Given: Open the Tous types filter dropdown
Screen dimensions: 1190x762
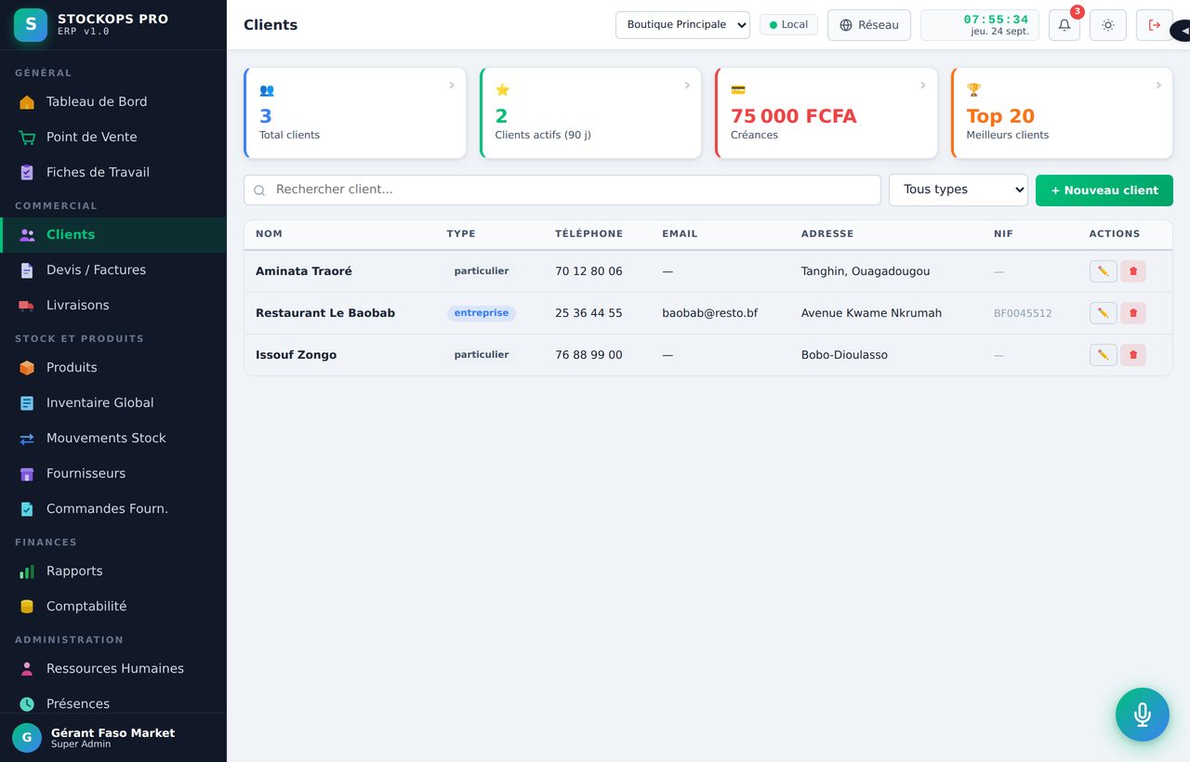Looking at the screenshot, I should point(959,190).
